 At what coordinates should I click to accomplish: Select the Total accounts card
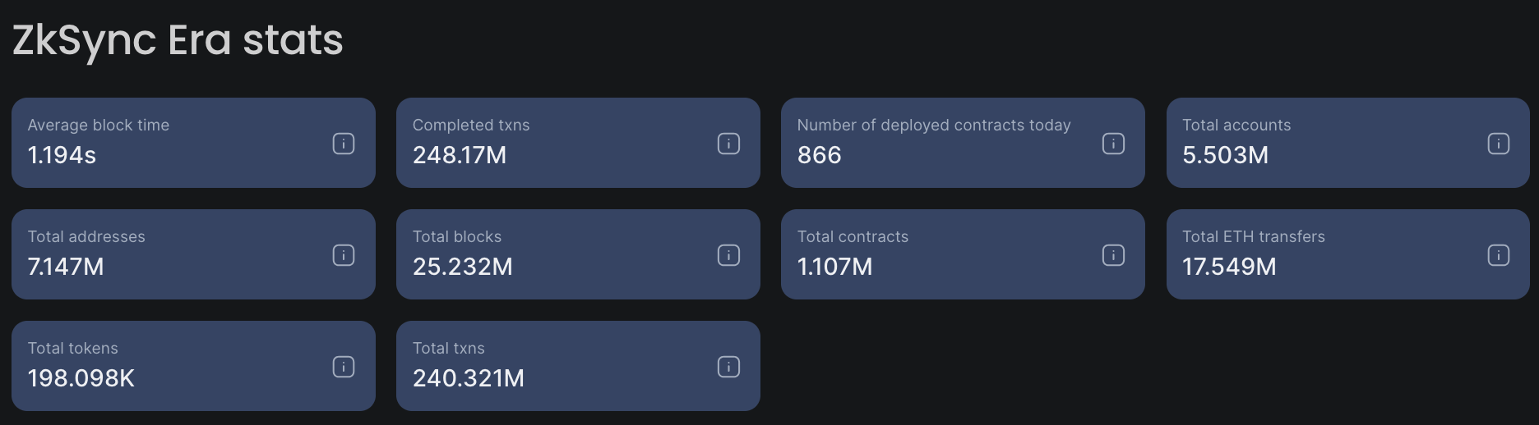tap(1348, 143)
